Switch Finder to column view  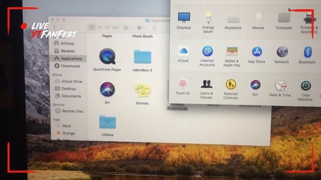click(x=107, y=27)
